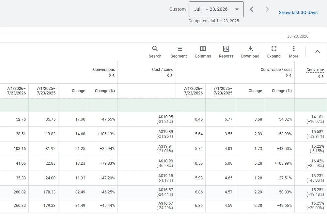
Task: Select the conversions value 41.06
Action: click(x=21, y=163)
